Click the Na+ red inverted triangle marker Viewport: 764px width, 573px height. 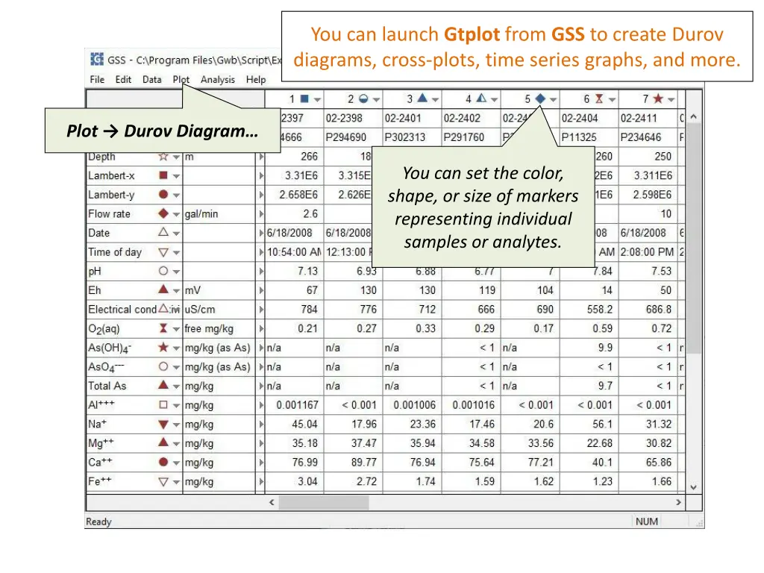point(163,425)
